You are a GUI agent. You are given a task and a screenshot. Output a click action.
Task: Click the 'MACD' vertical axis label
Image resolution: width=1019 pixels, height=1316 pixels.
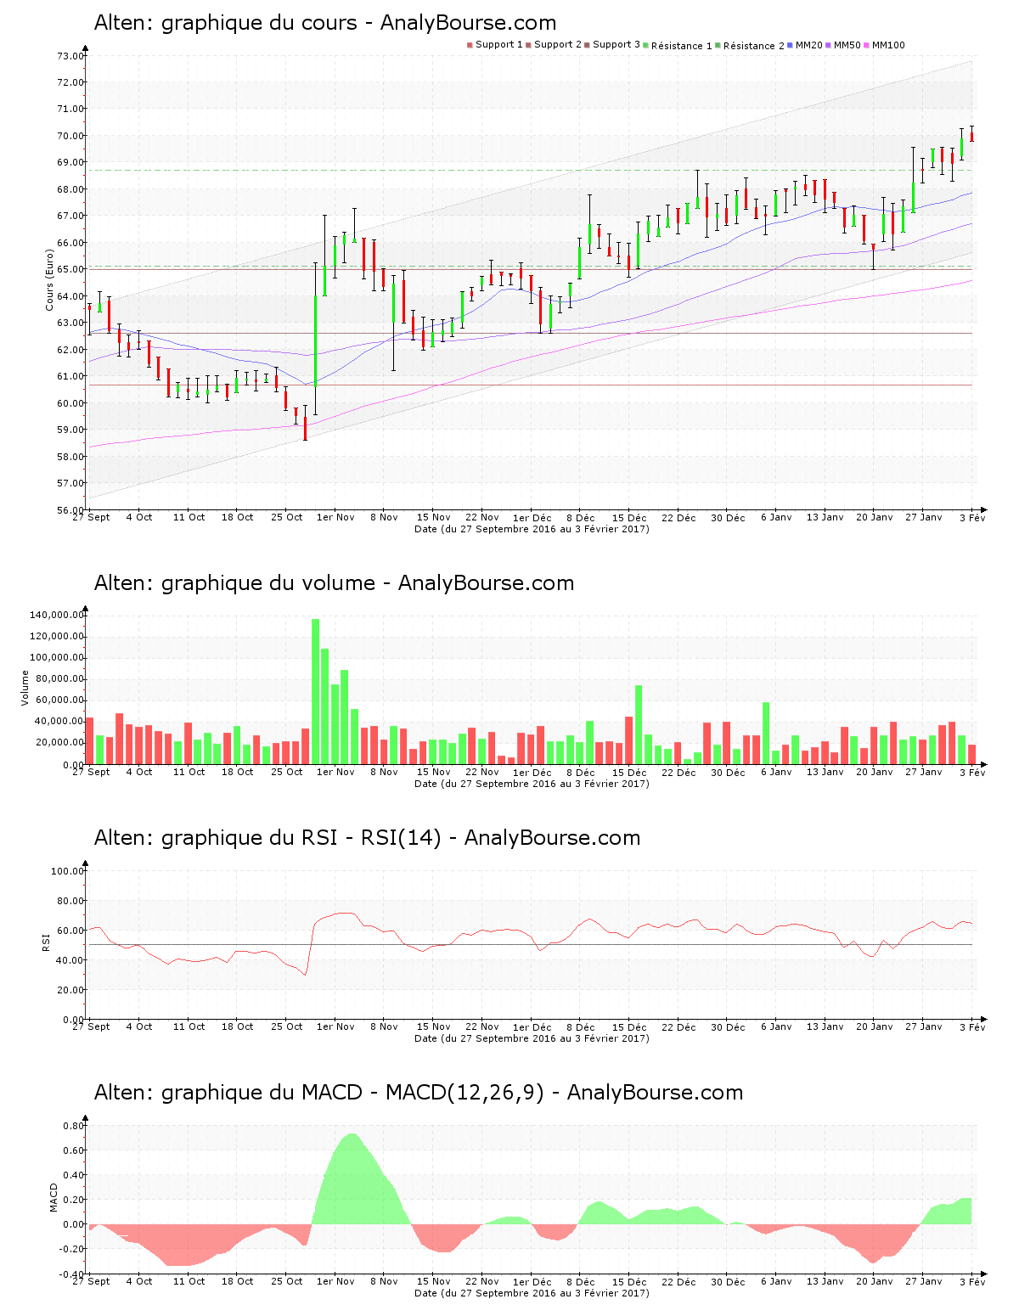coord(53,1197)
